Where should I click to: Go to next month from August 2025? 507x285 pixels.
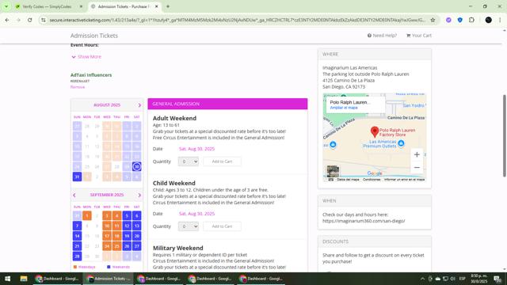pos(139,105)
